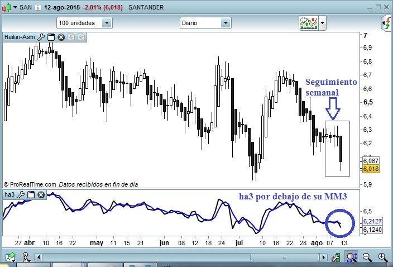Viewport: 393px width, 267px height.
Task: Click the 6,1240 value label in ha3 panel
Action: [x=372, y=230]
